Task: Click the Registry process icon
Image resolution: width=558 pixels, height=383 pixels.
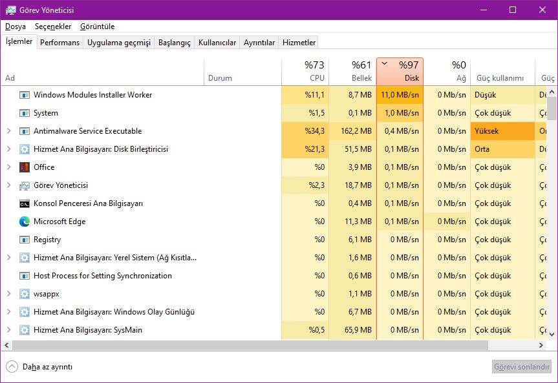Action: click(x=24, y=240)
